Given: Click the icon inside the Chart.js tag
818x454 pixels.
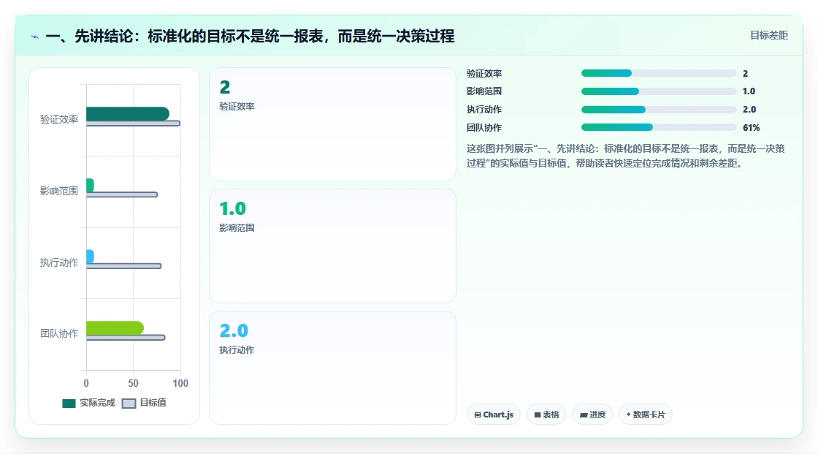Looking at the screenshot, I should (x=478, y=415).
